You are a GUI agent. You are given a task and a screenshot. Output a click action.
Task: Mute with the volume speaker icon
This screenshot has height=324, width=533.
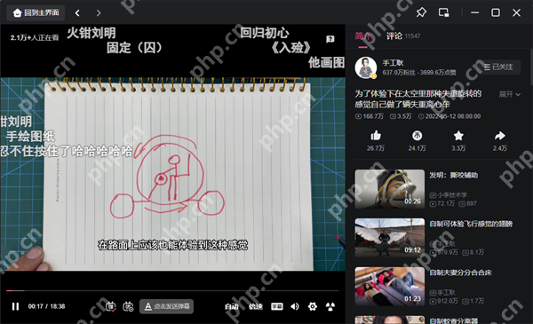(295, 306)
